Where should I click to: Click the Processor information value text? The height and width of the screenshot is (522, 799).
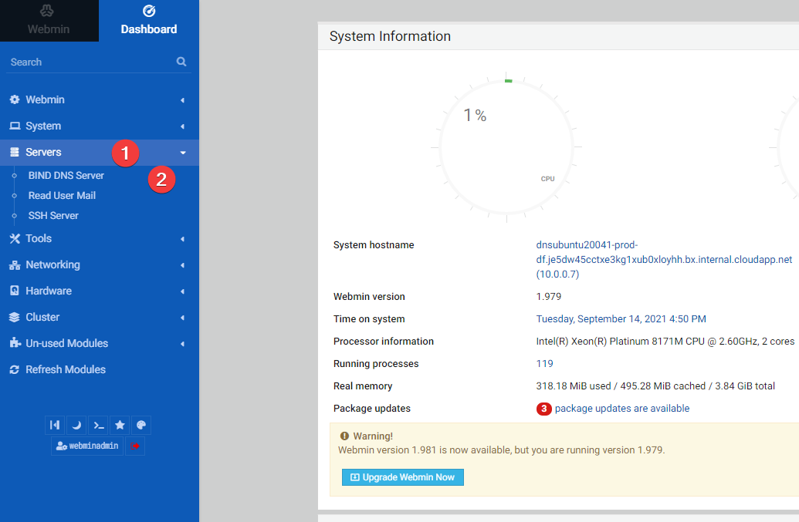(x=665, y=342)
